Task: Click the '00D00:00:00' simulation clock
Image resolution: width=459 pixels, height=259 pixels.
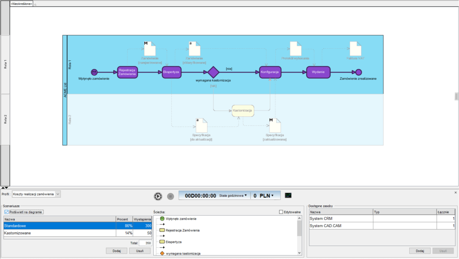Action: [200, 195]
